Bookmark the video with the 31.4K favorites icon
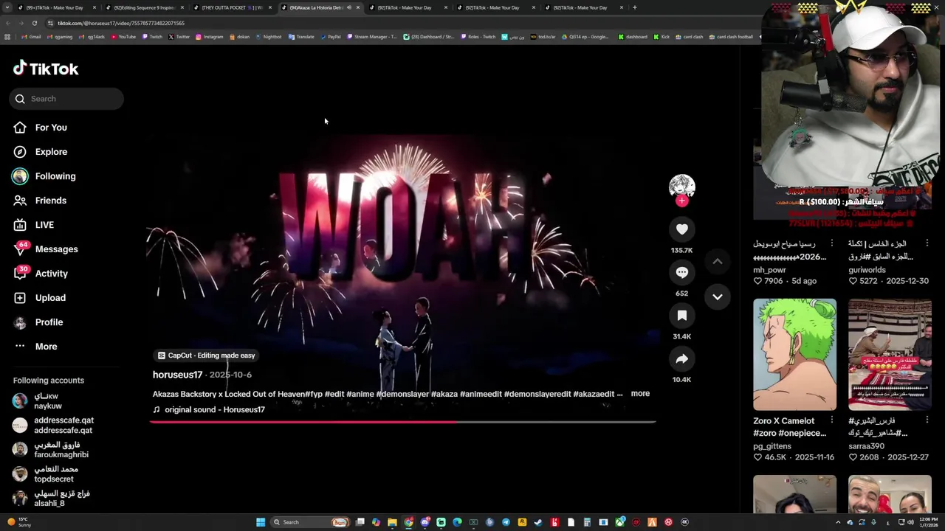This screenshot has width=945, height=531. 681,316
